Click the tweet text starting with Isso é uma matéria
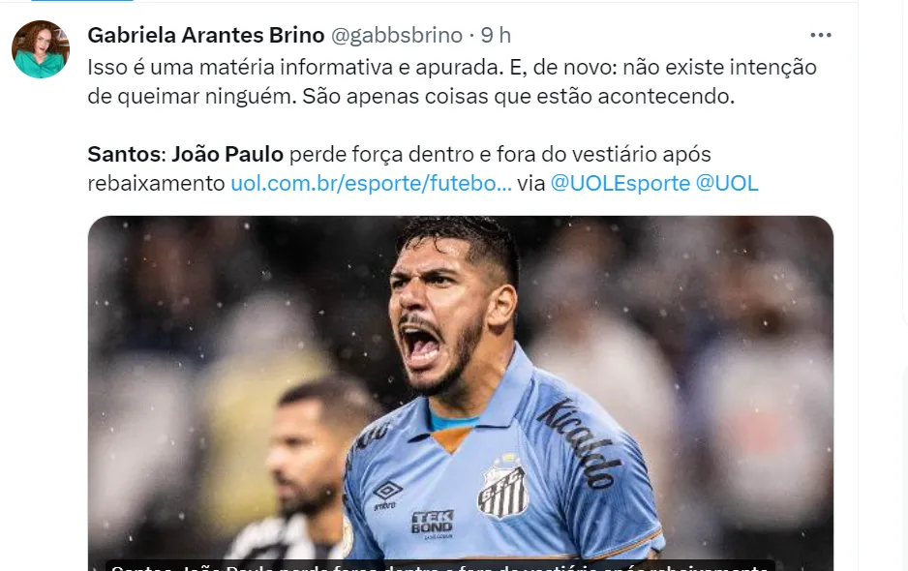Image resolution: width=908 pixels, height=571 pixels. [x=452, y=81]
